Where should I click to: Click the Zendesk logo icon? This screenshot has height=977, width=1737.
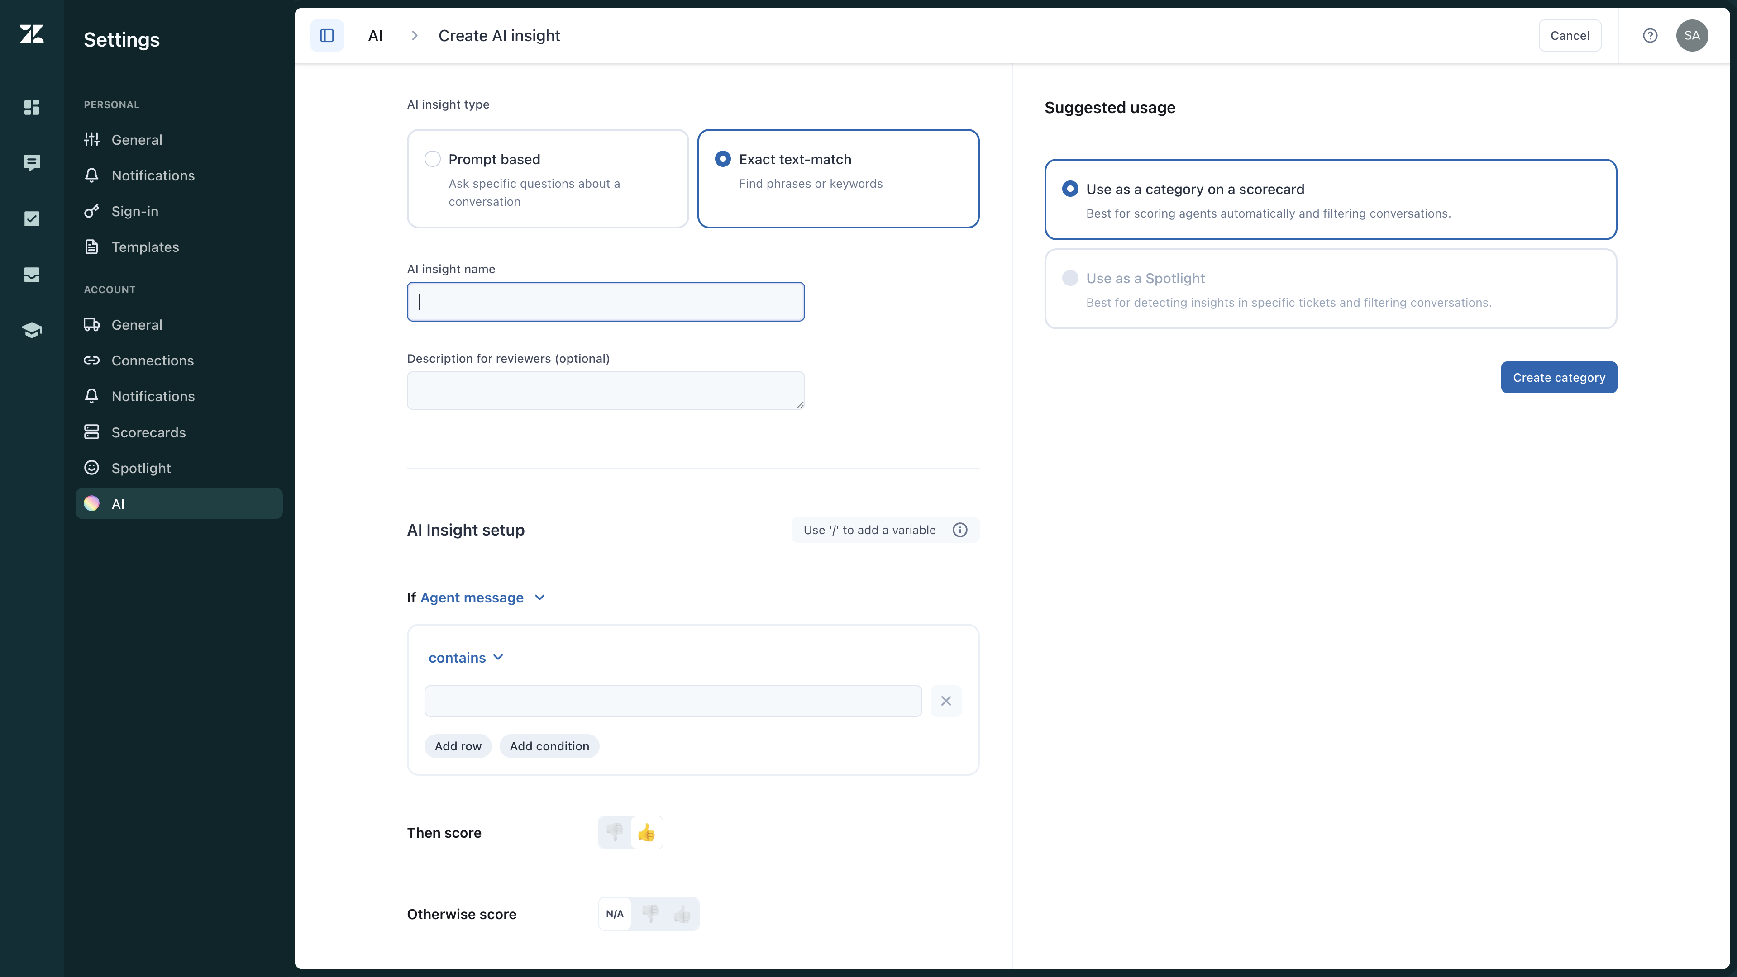(x=32, y=34)
